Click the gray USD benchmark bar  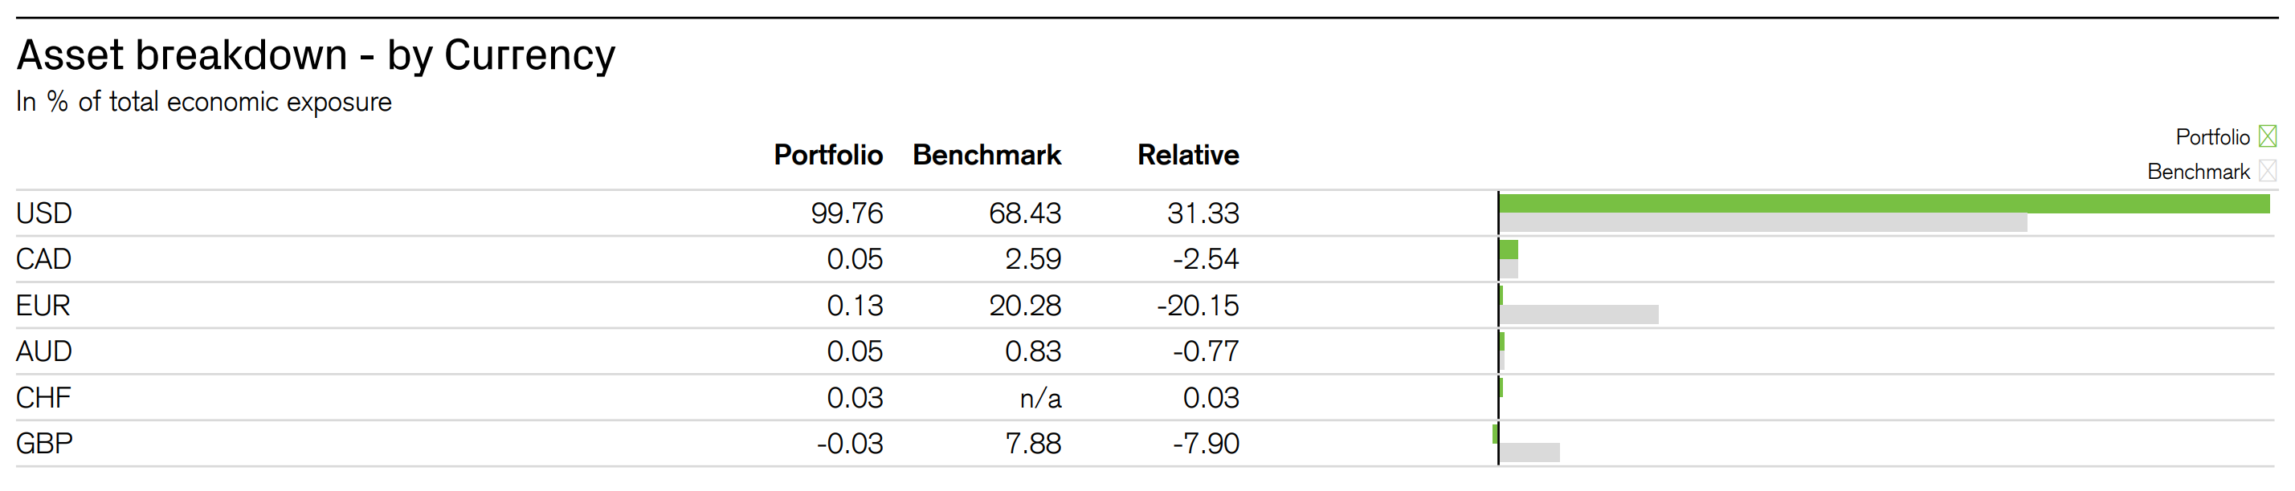[1762, 223]
